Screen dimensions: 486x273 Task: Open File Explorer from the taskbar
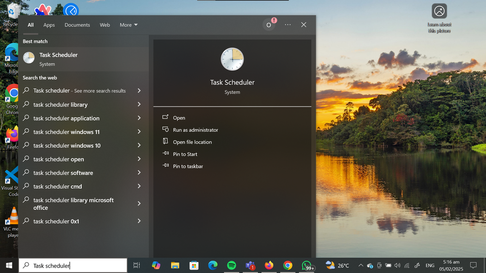tap(175, 265)
